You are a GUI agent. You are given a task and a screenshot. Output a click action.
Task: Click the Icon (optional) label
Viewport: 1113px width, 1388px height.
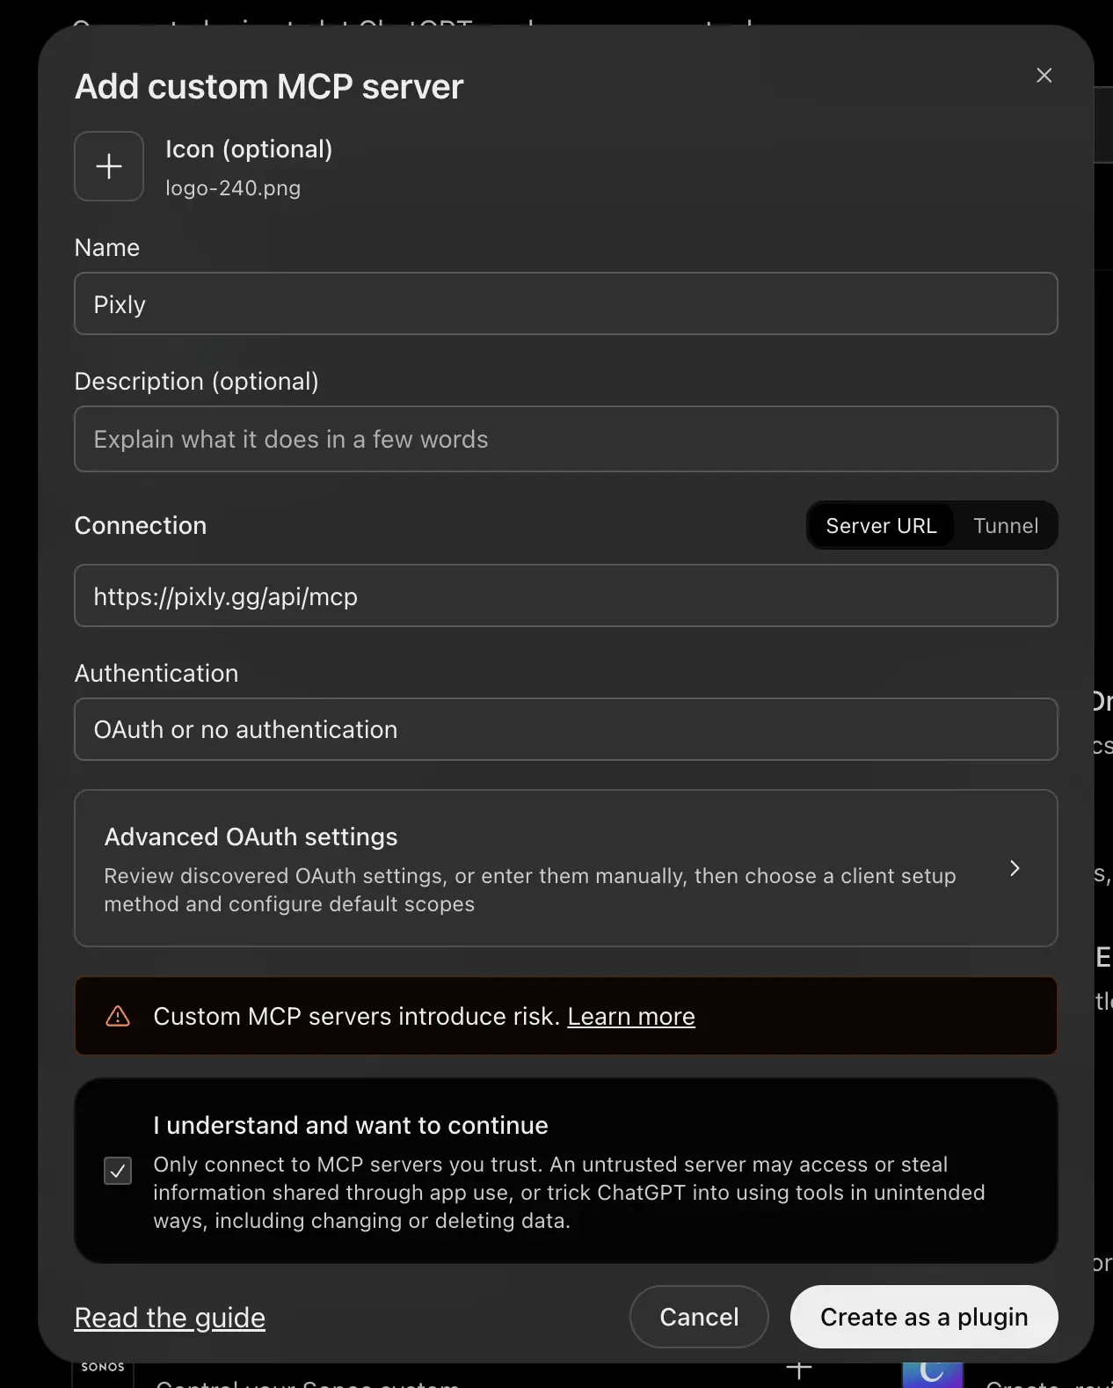click(249, 150)
